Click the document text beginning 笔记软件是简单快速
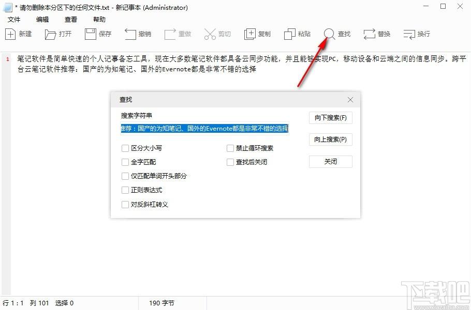This screenshot has width=471, height=310. coord(242,64)
